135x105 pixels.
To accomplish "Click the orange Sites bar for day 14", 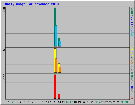I will pyautogui.click(x=60, y=70).
